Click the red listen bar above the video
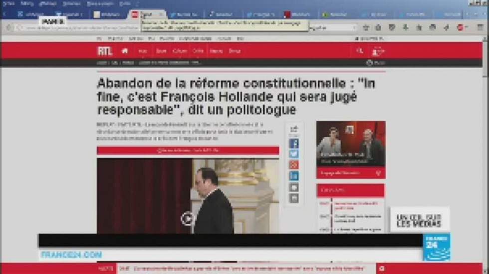The height and width of the screenshot is (274, 489). 188,150
